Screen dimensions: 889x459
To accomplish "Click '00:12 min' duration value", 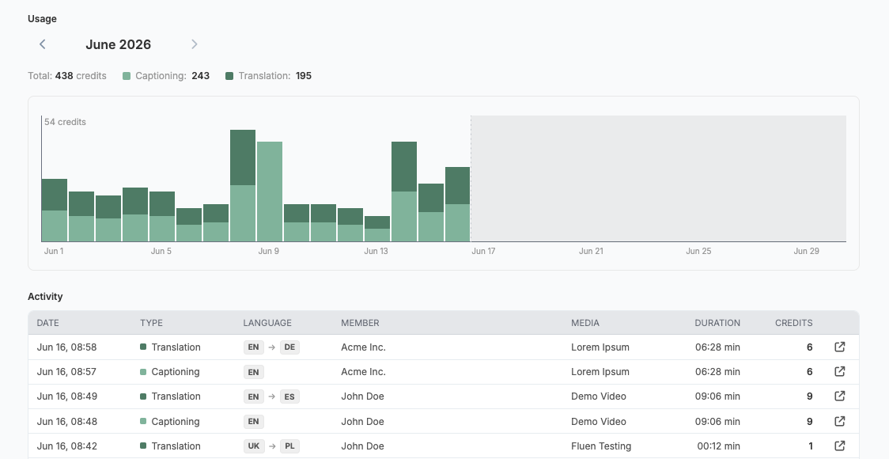I will coord(718,446).
